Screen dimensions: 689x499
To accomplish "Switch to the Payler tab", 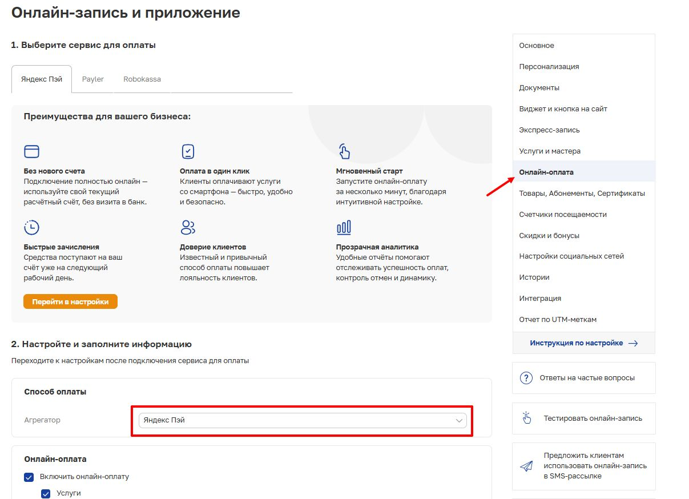I will 92,79.
